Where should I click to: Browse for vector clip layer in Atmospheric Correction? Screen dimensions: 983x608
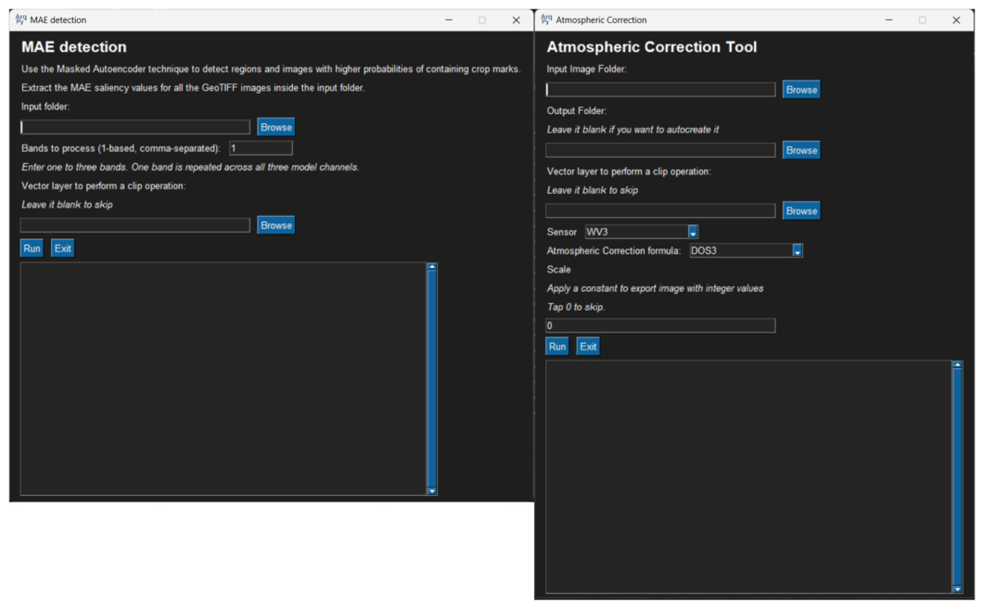point(801,210)
